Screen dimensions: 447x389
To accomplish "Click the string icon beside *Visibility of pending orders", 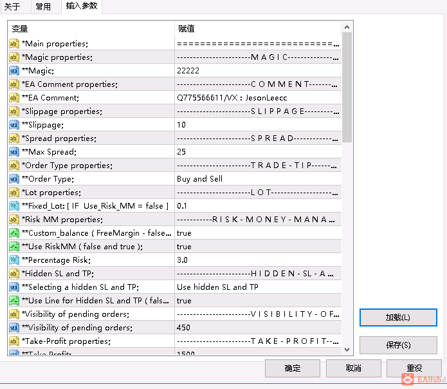I will 14,314.
